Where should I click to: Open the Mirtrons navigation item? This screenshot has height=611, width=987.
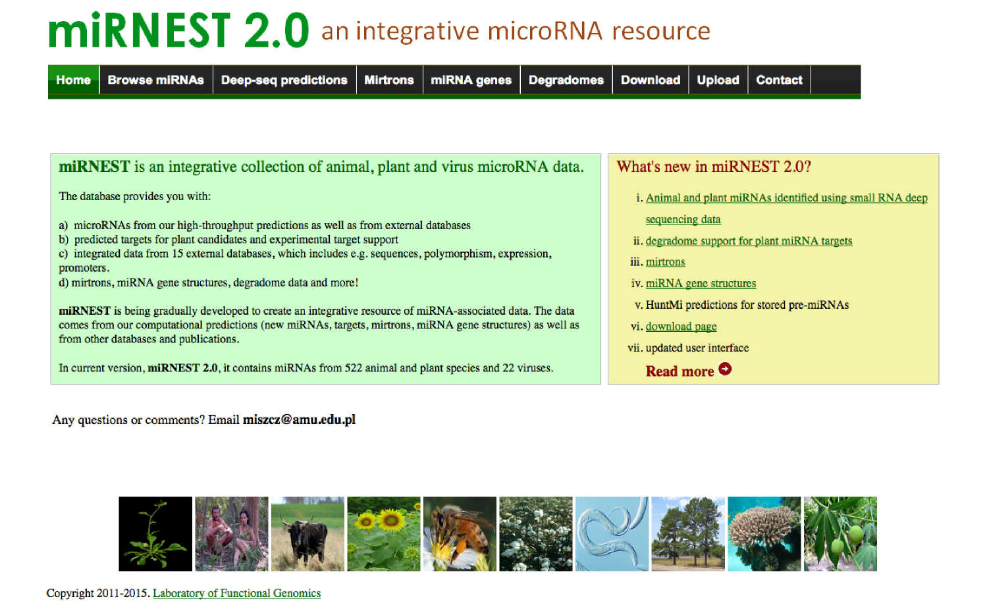pos(389,80)
